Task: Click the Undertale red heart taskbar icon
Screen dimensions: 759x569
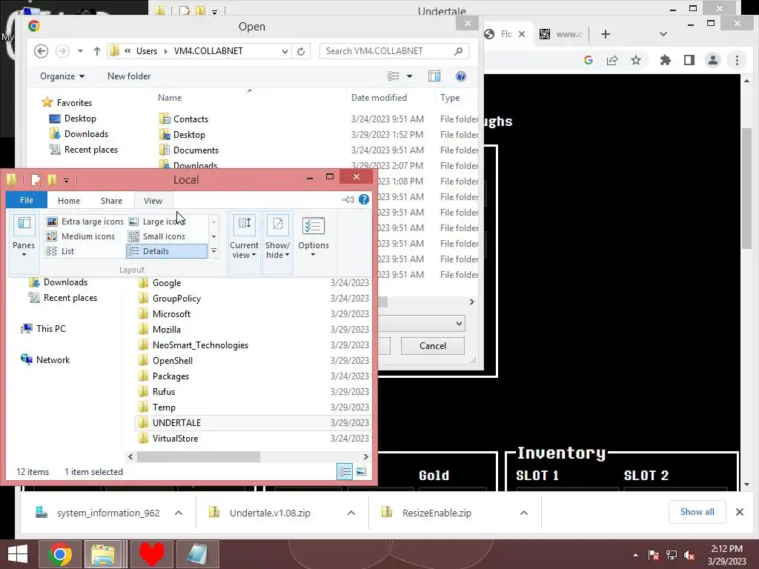Action: (x=151, y=554)
